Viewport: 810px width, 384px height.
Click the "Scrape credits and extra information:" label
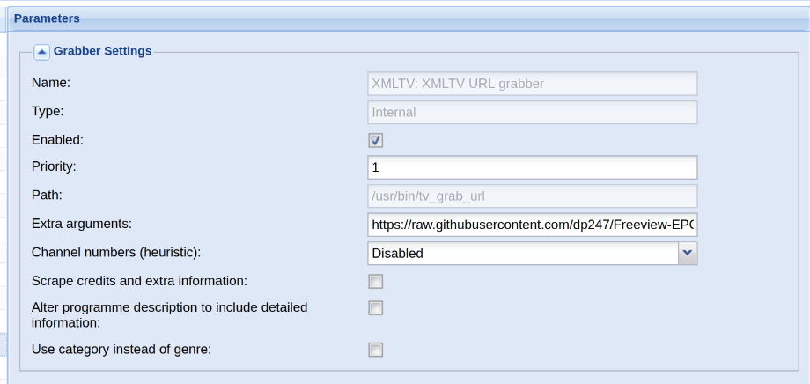138,280
